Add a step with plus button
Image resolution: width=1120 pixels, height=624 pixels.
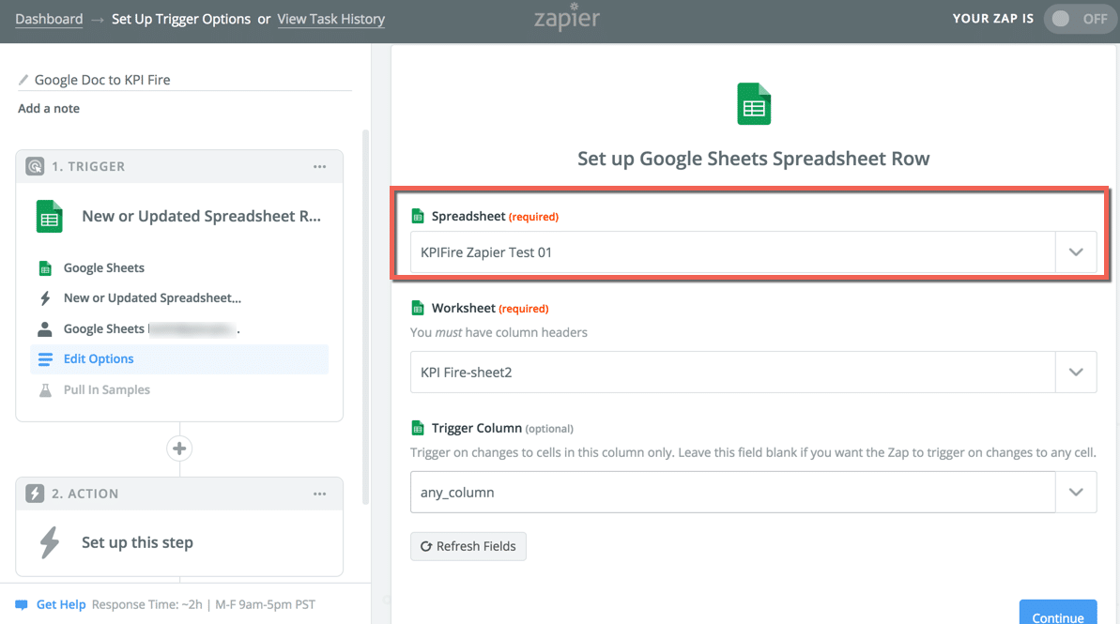click(x=179, y=449)
